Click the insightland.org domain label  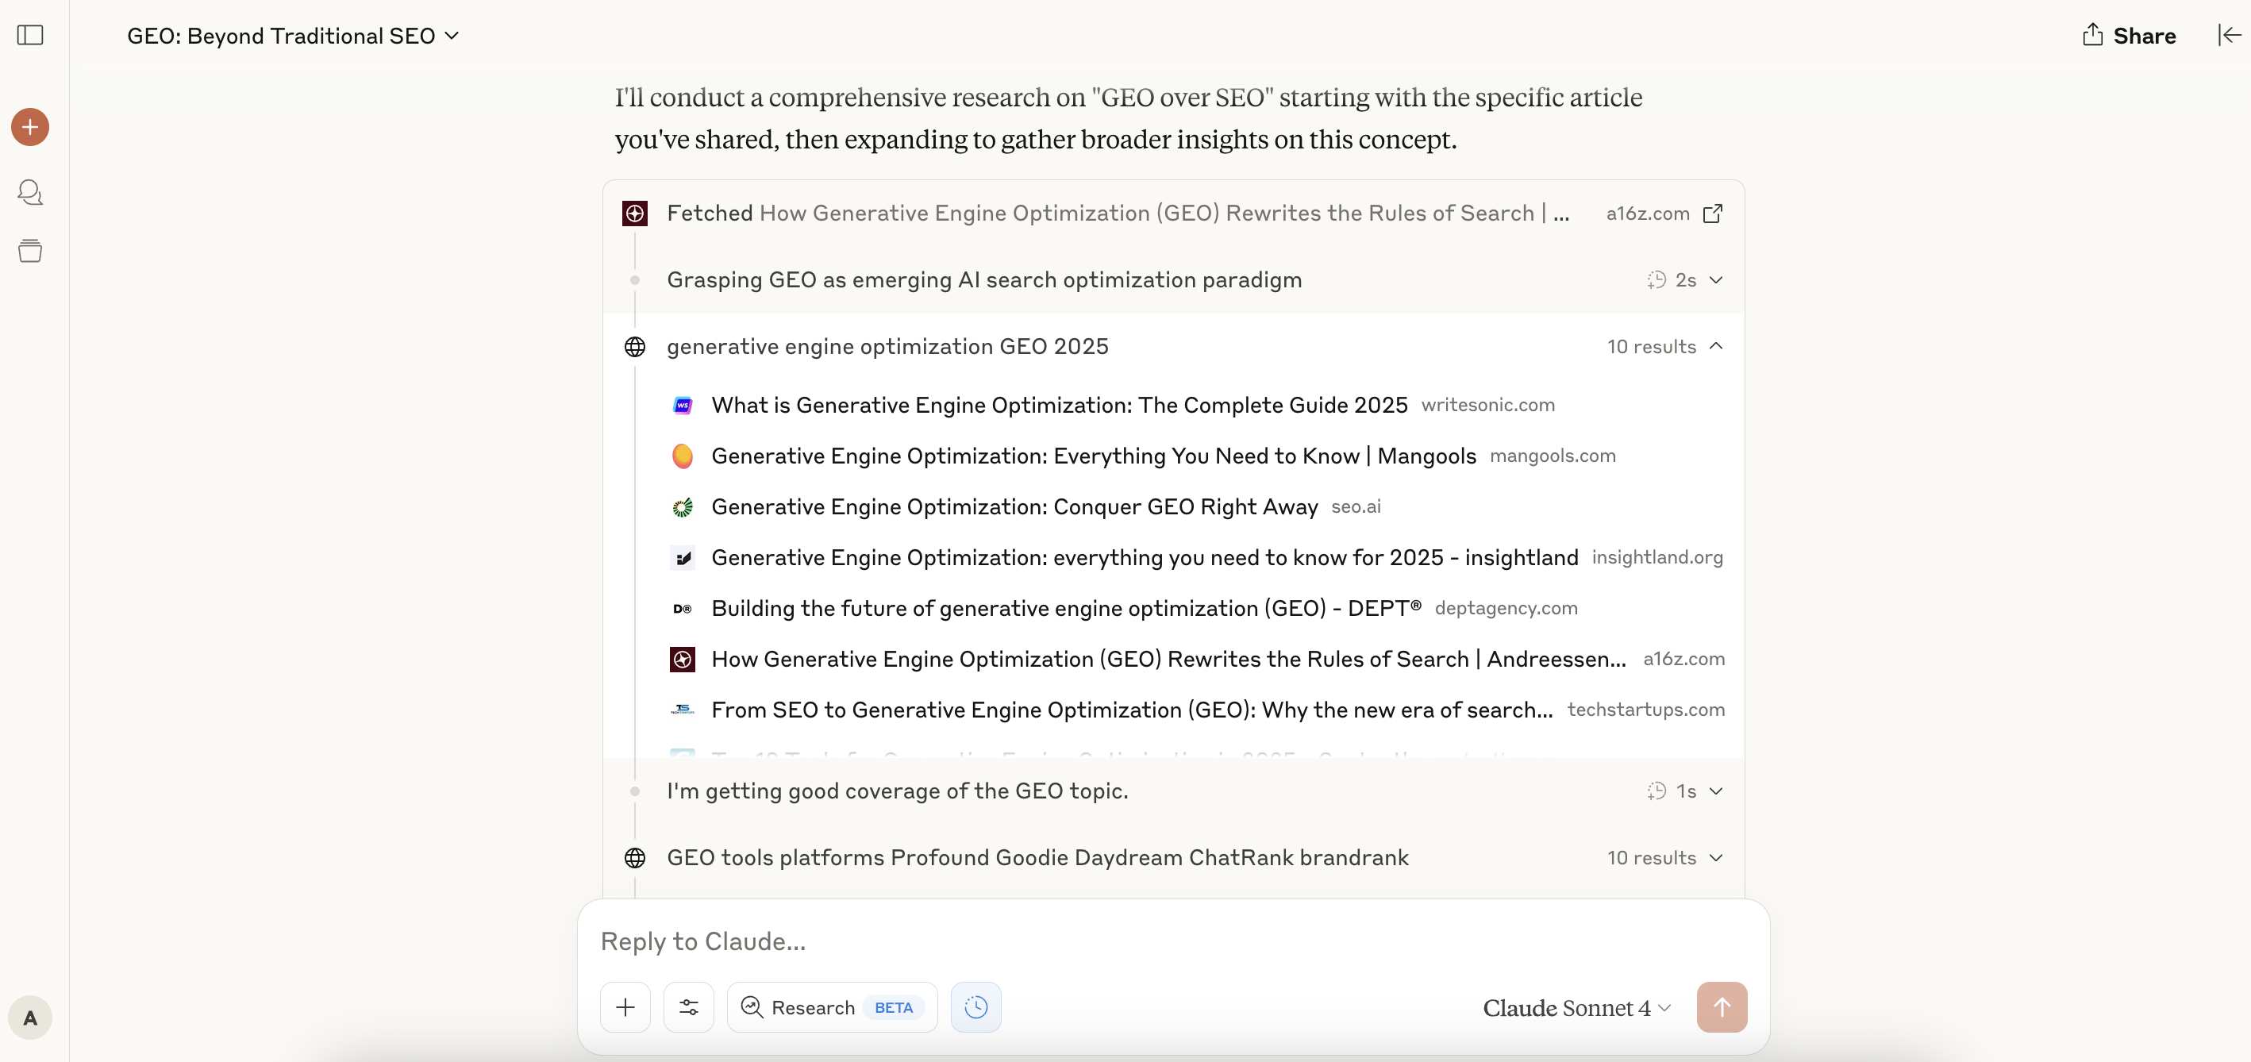1657,556
